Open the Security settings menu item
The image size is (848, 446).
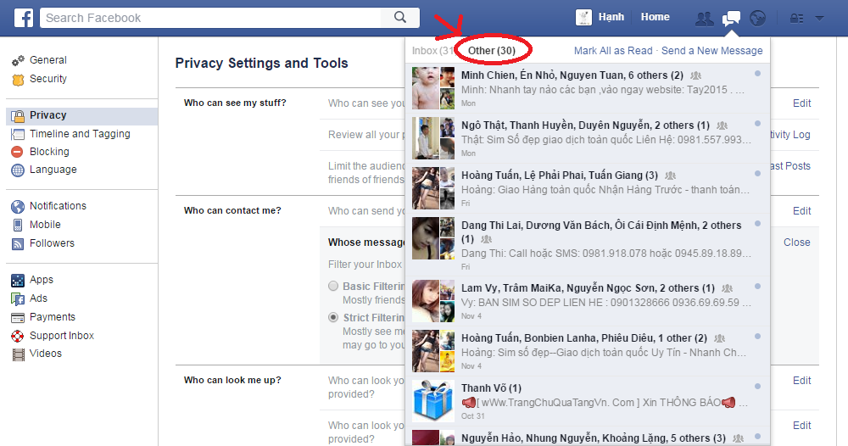point(48,79)
